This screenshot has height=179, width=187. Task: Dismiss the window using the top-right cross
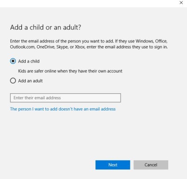point(181,3)
